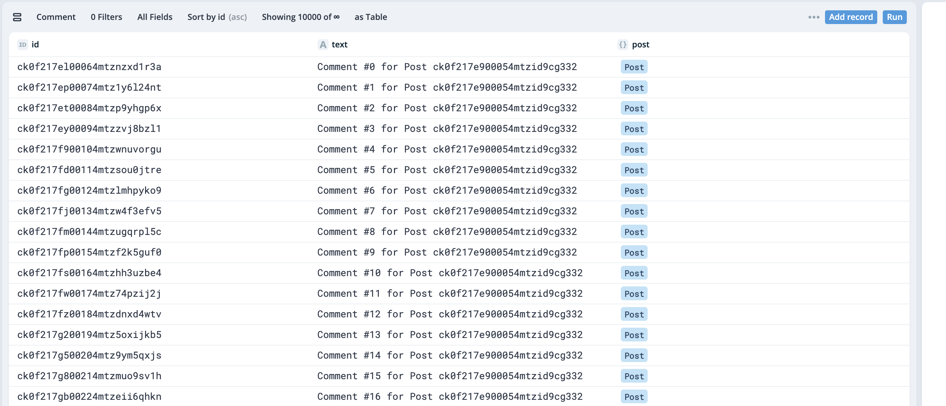Open the as Table view selector
The width and height of the screenshot is (946, 406).
tap(370, 17)
